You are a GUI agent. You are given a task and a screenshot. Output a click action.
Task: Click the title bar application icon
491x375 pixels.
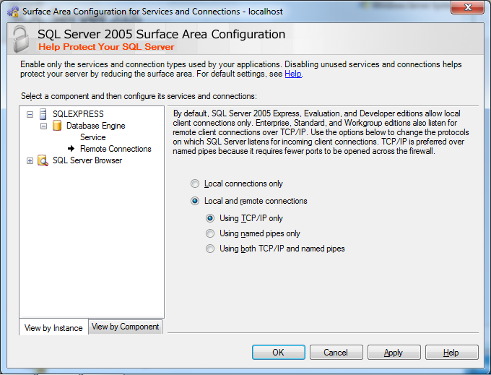click(13, 12)
